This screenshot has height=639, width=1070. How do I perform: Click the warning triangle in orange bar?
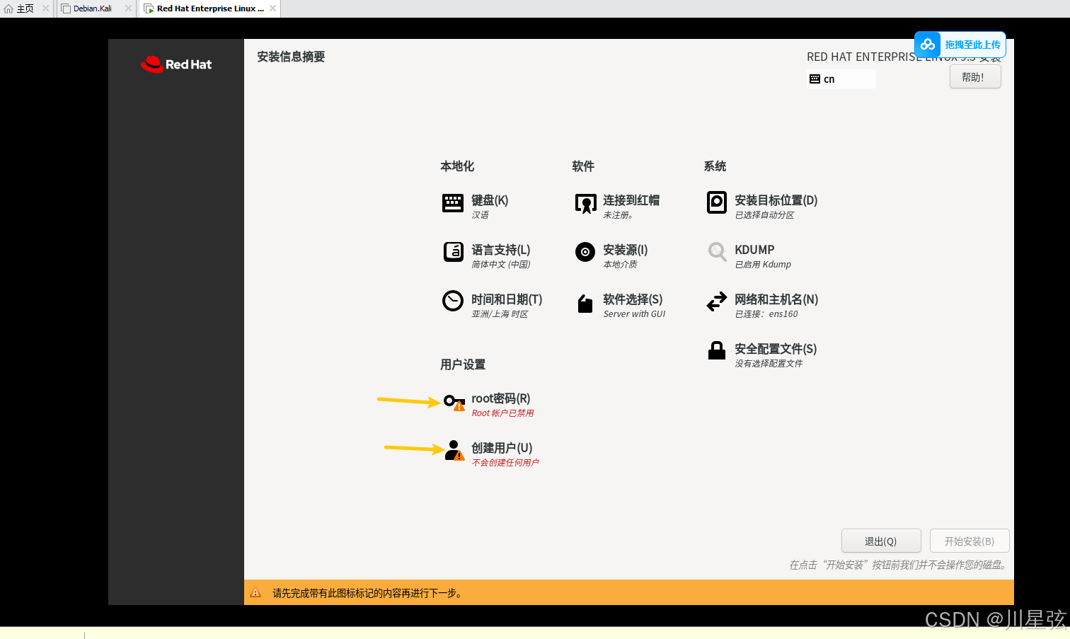point(255,593)
